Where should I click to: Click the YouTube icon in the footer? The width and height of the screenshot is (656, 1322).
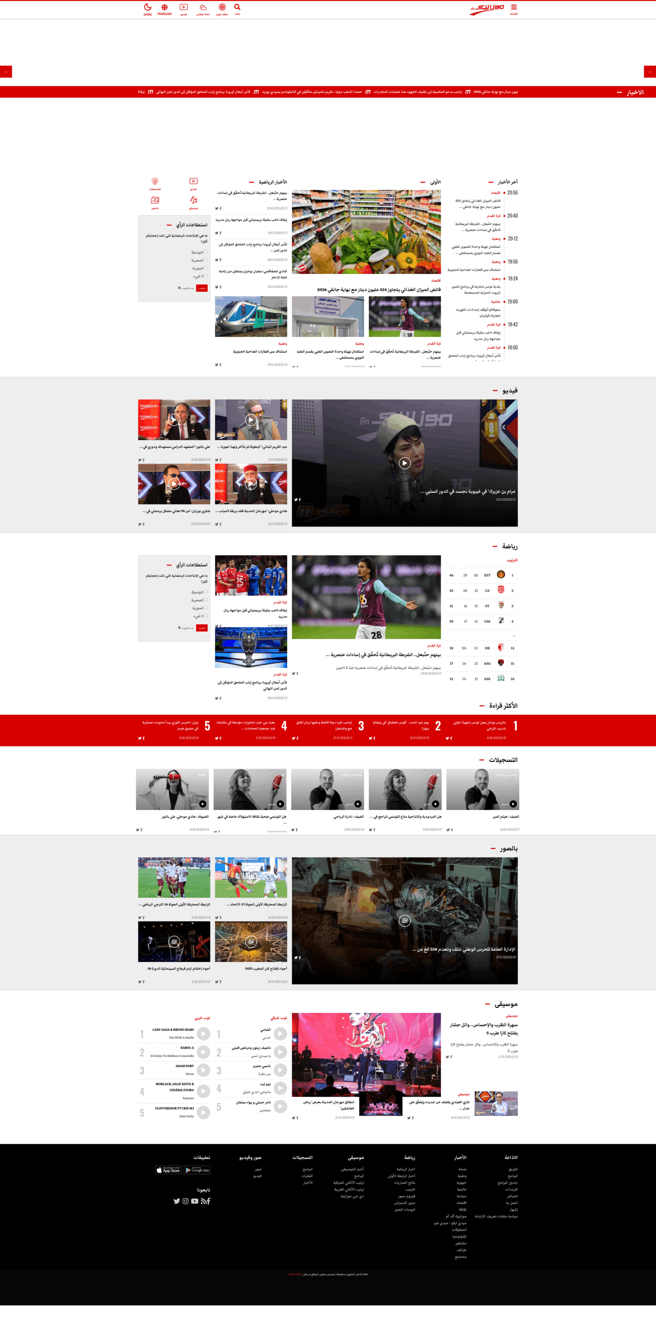coord(195,1201)
